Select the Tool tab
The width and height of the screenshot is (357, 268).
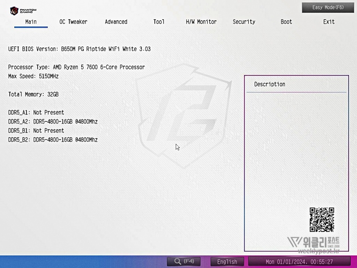159,22
